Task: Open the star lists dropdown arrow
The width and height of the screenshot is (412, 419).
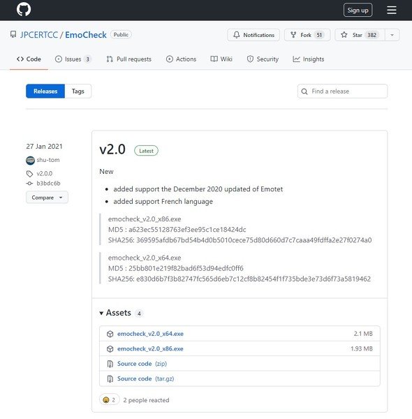Action: tap(392, 35)
